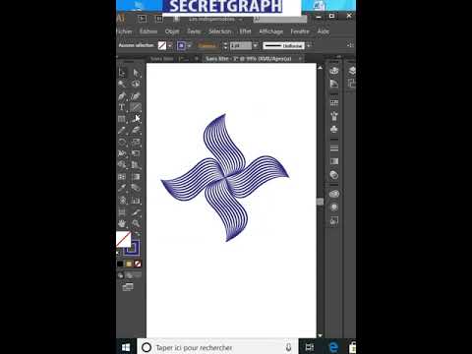472x354 pixels.
Task: Select the Perspective Grid tool
Action: point(136,164)
